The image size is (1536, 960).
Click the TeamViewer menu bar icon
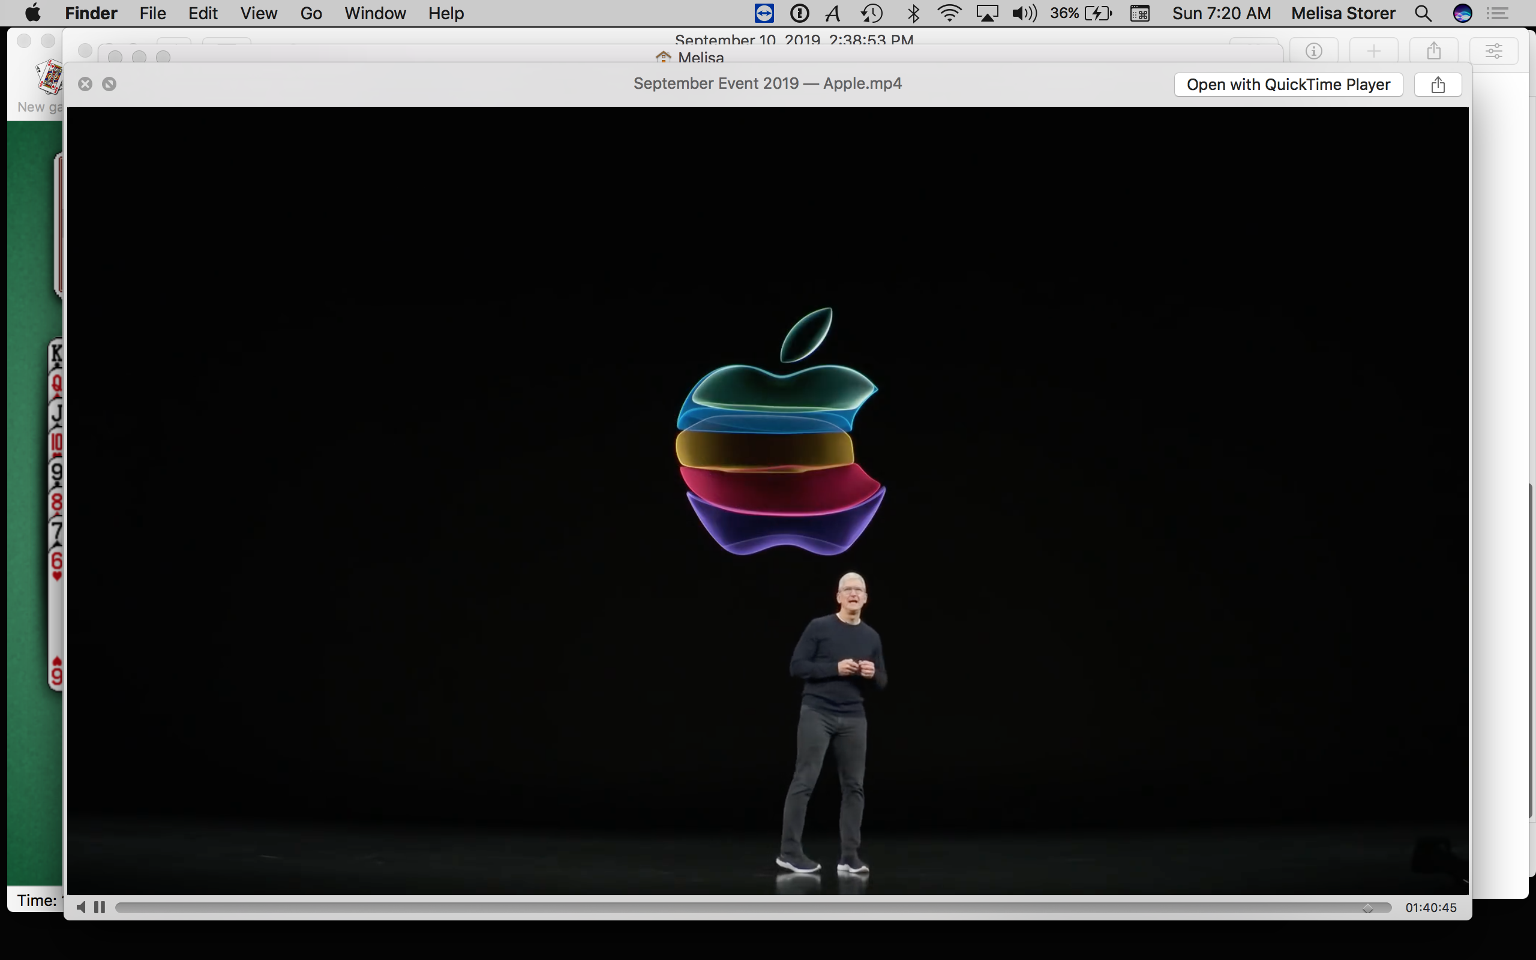[764, 13]
